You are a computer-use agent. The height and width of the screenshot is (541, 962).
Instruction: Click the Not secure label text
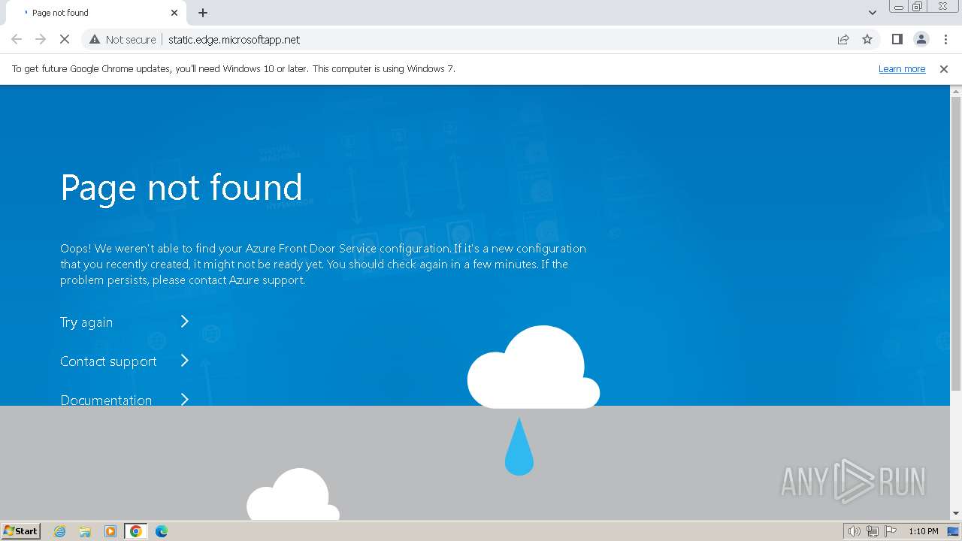tap(131, 39)
